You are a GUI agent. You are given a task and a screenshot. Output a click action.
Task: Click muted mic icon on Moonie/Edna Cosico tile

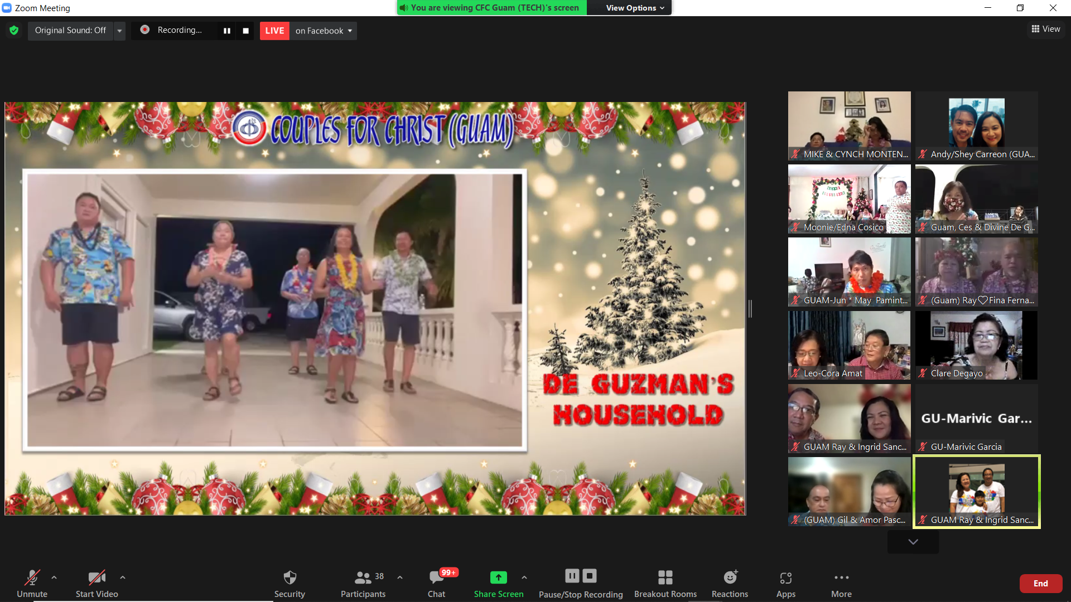795,227
